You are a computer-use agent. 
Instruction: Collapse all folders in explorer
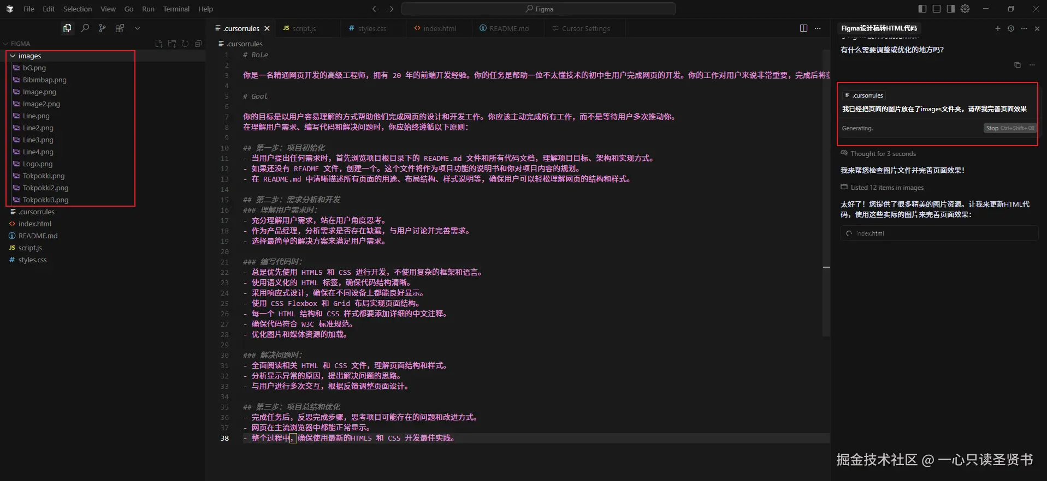(198, 44)
